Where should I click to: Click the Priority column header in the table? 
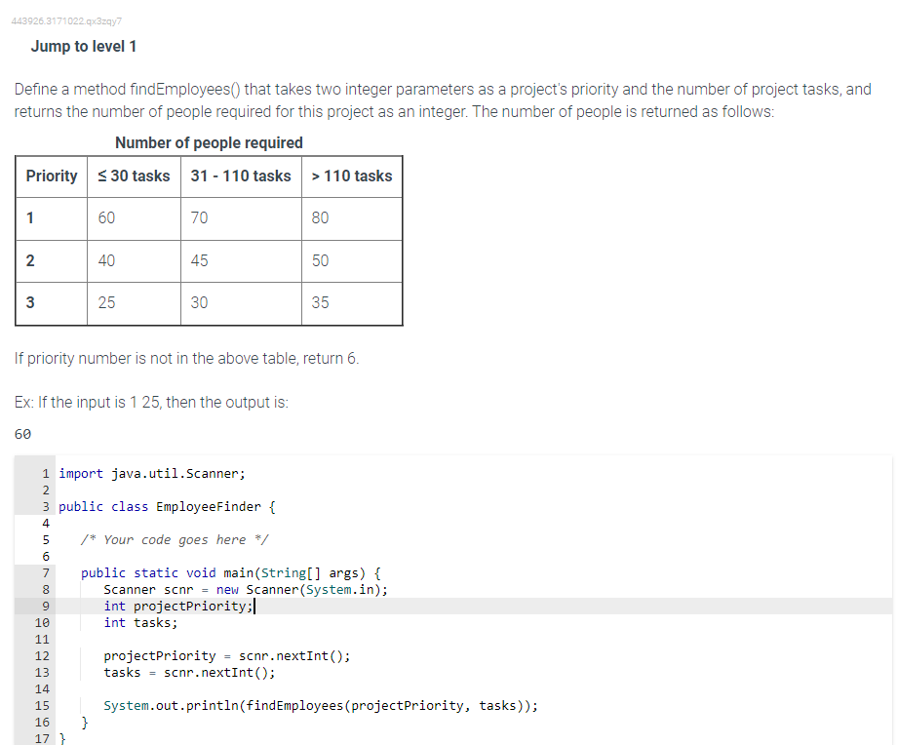click(x=51, y=176)
